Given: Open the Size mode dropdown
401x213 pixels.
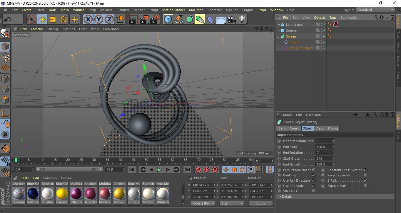Looking at the screenshot, I should tap(232, 203).
